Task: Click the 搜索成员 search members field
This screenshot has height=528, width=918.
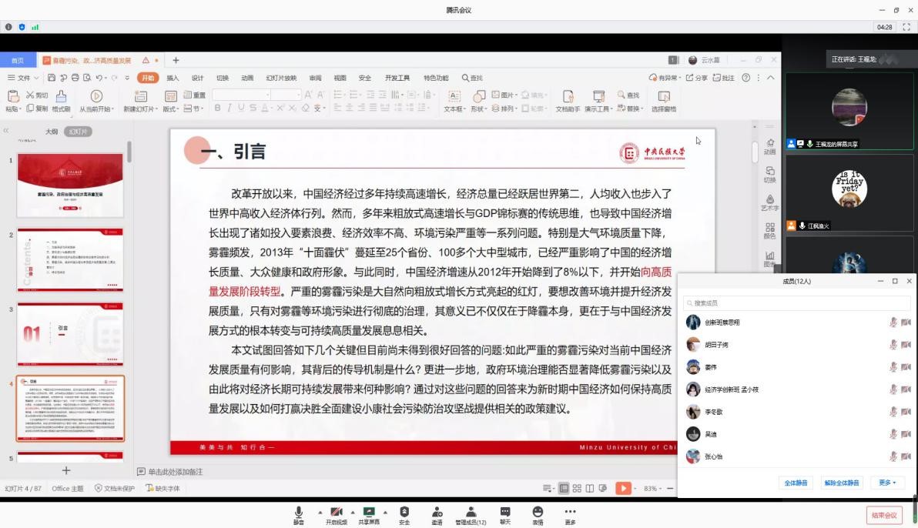Action: tap(793, 303)
